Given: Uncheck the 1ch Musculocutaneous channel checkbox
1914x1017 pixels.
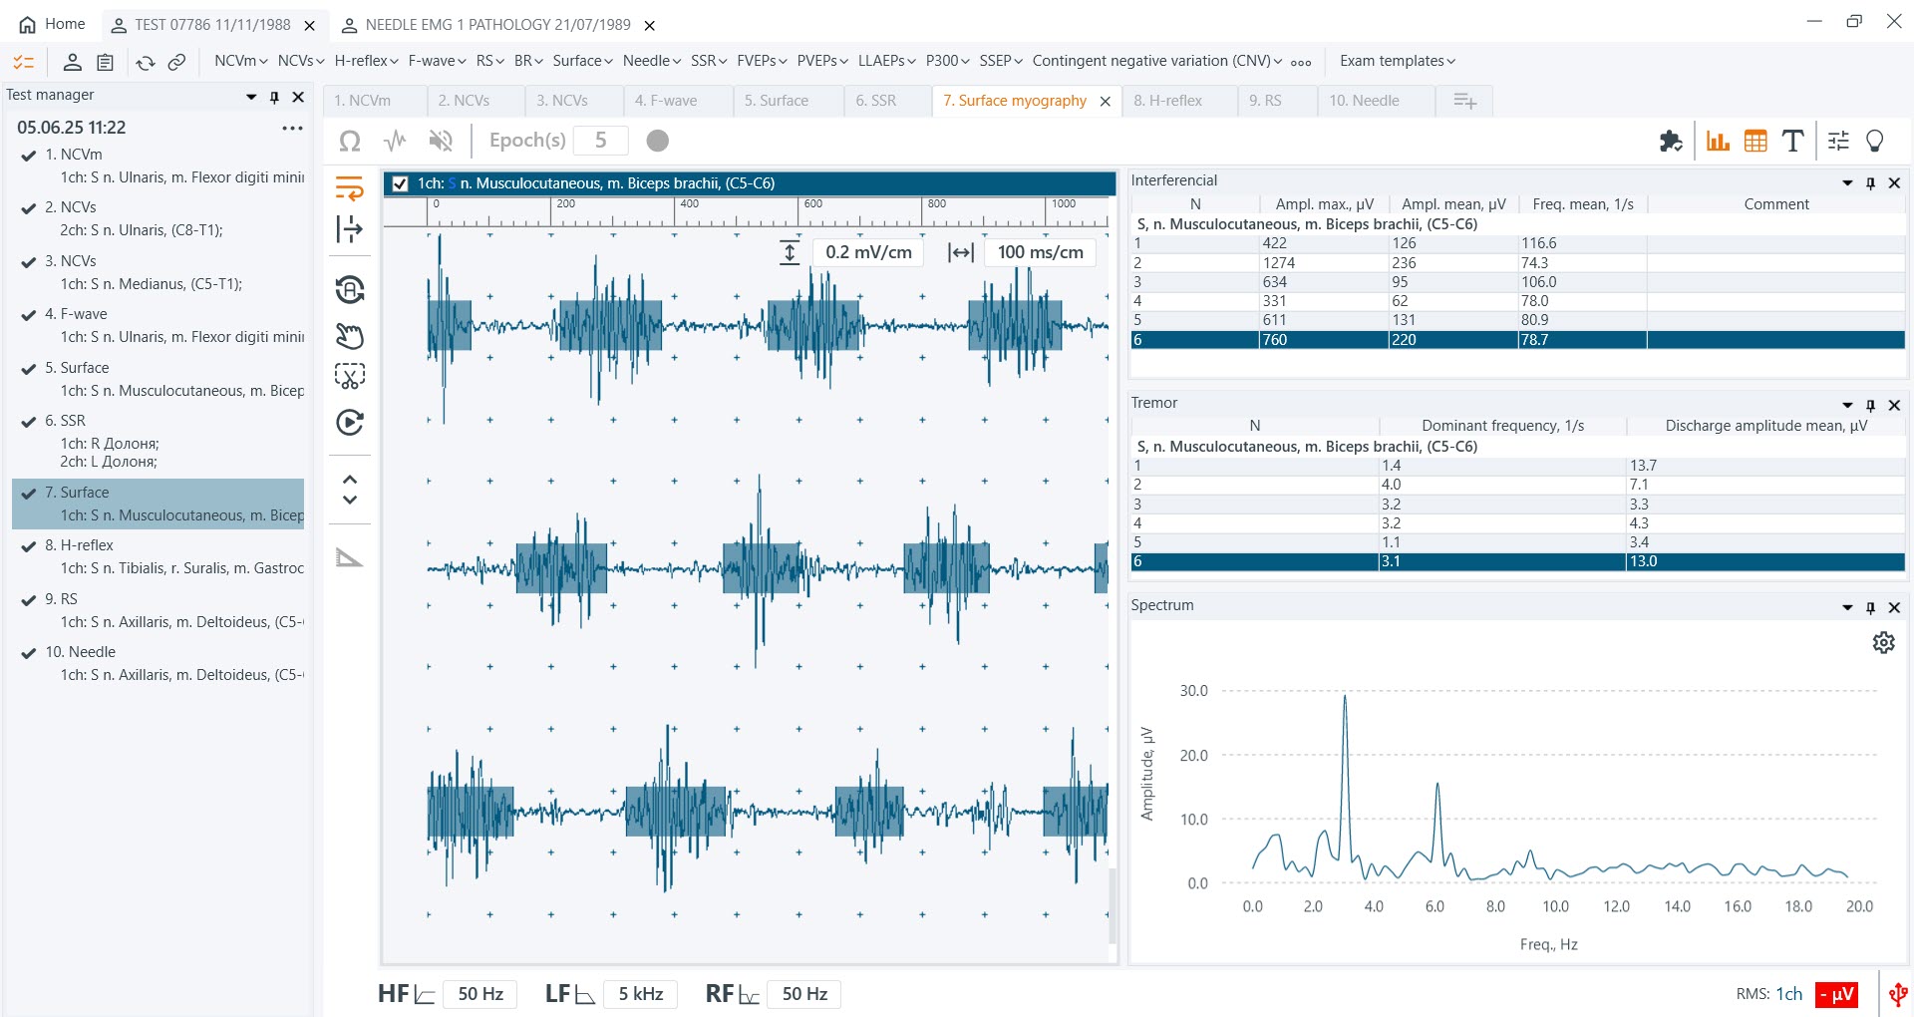Looking at the screenshot, I should tap(401, 183).
